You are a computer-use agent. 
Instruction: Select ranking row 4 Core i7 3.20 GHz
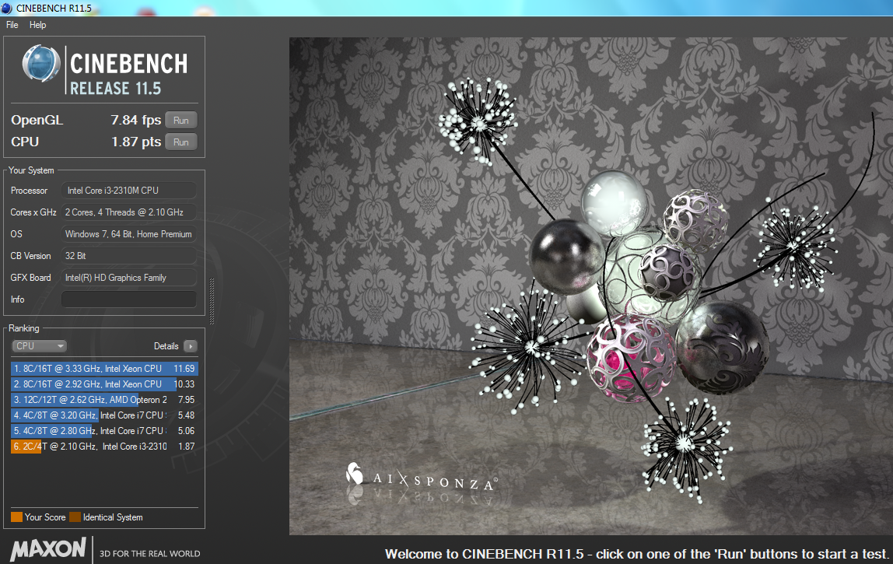[104, 415]
